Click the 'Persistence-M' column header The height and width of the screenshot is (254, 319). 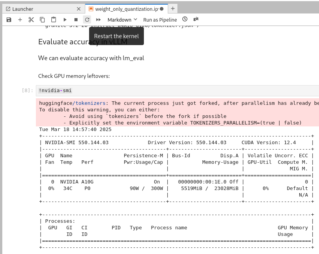[x=143, y=156]
